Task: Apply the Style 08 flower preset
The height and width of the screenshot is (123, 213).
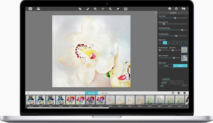Action: pos(100,100)
